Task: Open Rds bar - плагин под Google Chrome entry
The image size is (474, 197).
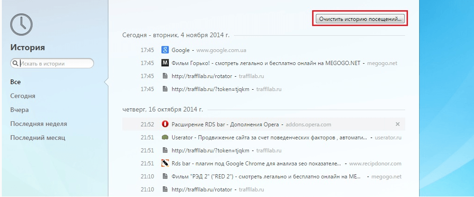Action: pos(257,164)
